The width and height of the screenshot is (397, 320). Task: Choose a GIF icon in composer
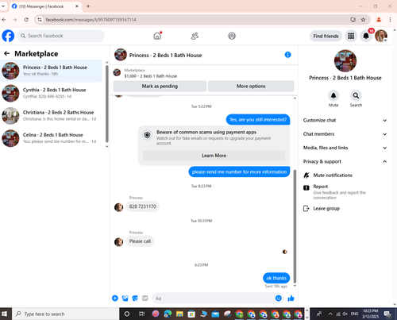[145, 299]
